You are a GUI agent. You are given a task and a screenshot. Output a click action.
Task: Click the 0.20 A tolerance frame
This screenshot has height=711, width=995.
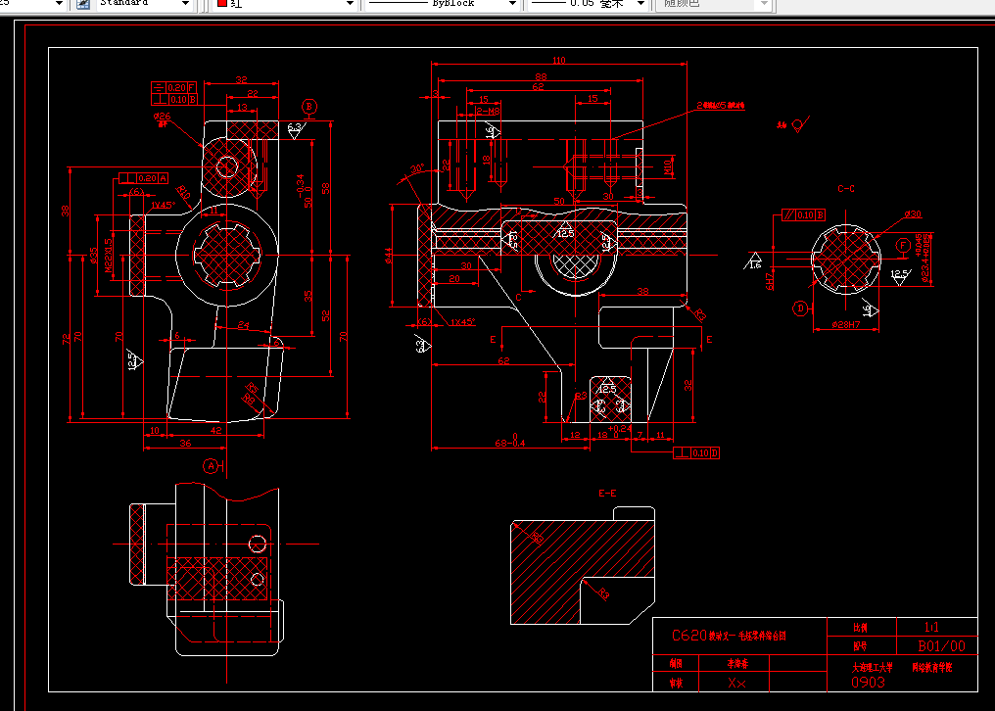143,178
